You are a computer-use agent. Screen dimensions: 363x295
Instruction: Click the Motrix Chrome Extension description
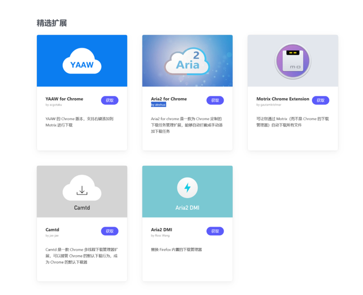(293, 122)
